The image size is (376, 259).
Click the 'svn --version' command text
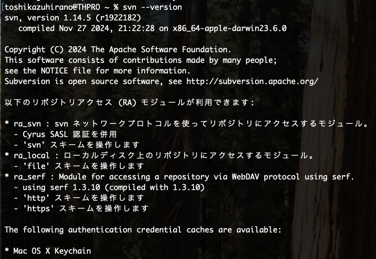pos(152,7)
